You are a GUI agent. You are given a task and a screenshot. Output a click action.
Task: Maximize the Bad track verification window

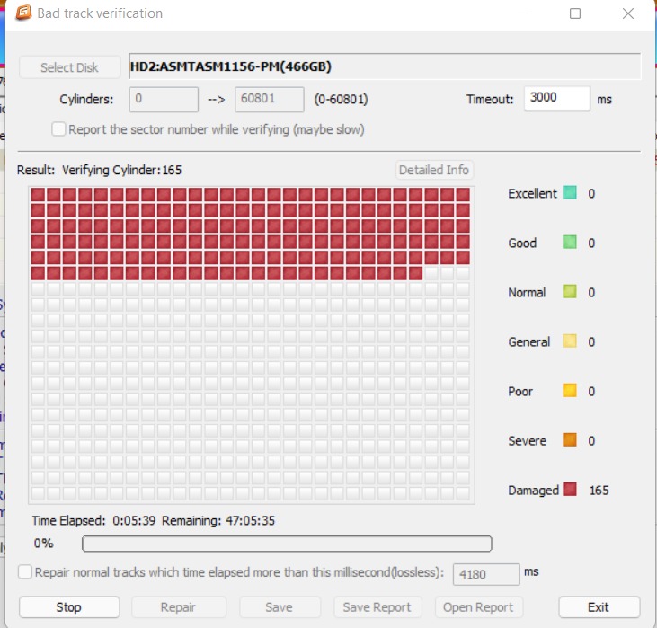pyautogui.click(x=575, y=13)
